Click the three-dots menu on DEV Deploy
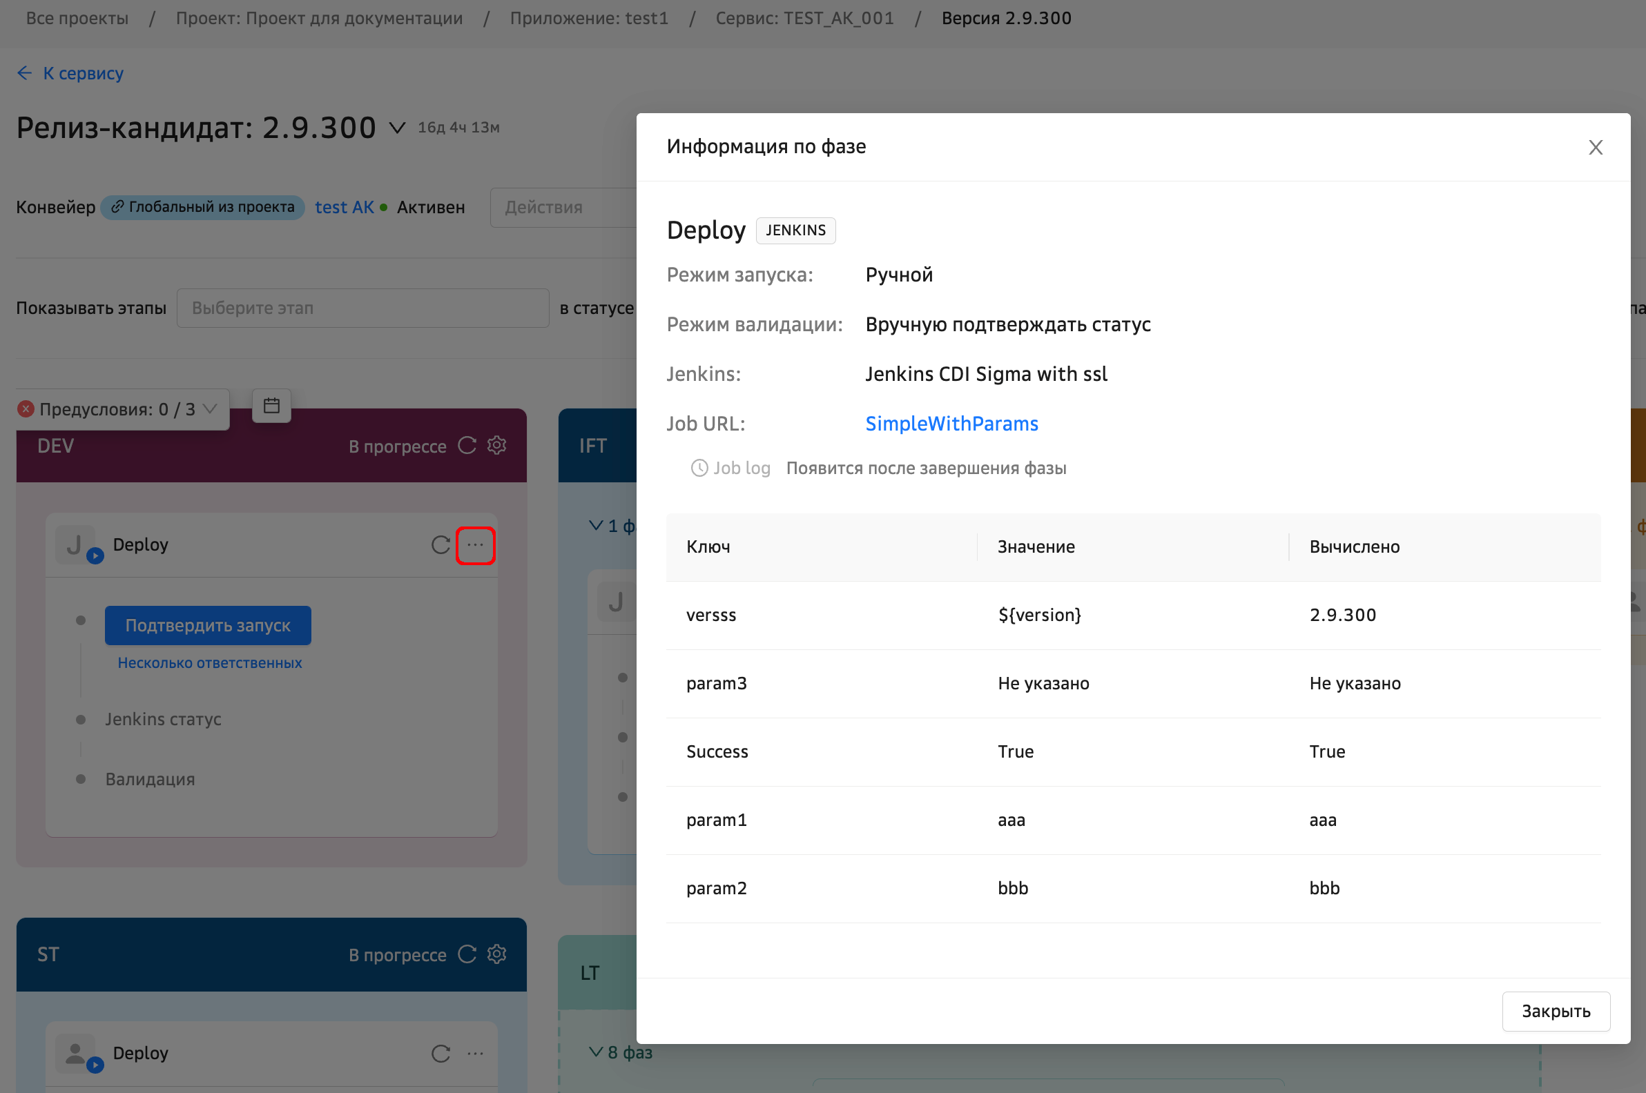Screen dimensions: 1646x1093 [475, 545]
